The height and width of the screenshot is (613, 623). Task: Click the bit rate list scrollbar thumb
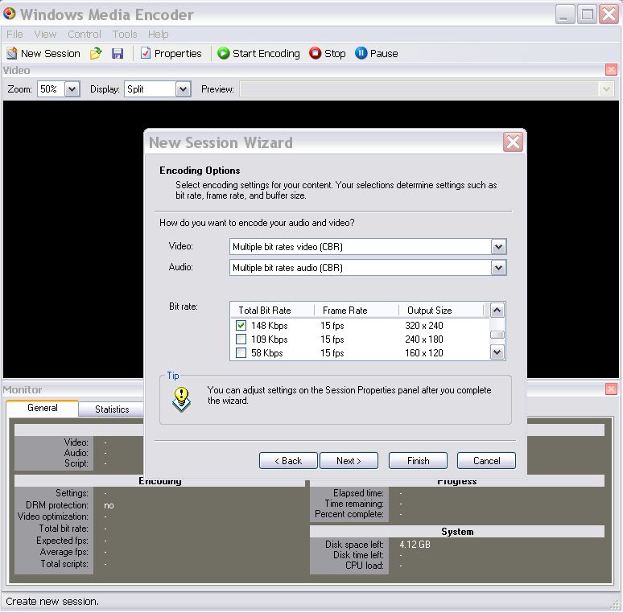coord(497,335)
